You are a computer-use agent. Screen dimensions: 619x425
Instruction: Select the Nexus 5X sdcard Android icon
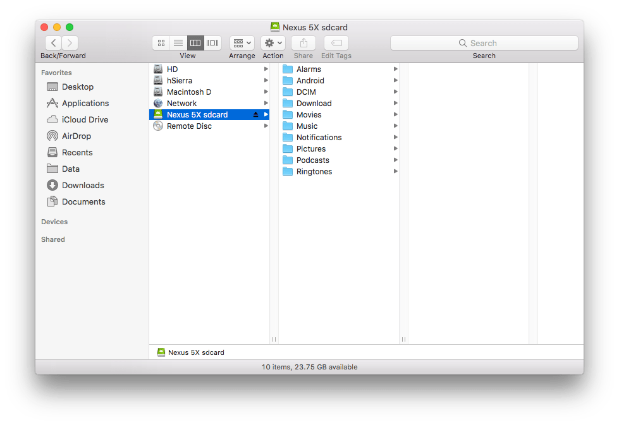click(158, 114)
